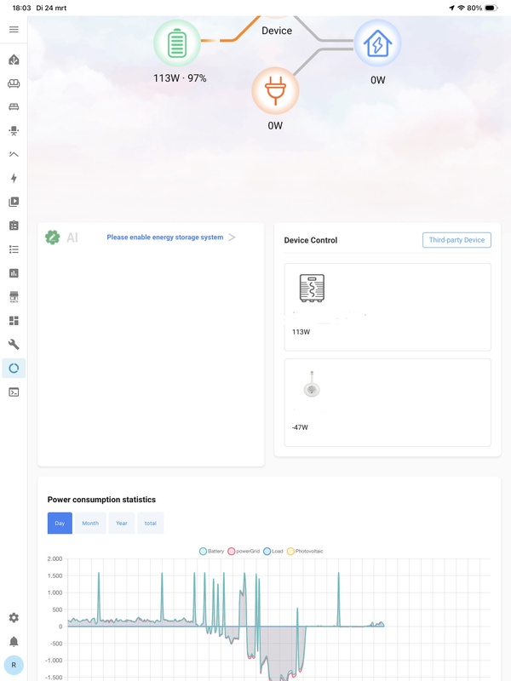Click the orange plug grid icon
The height and width of the screenshot is (681, 511).
click(275, 91)
